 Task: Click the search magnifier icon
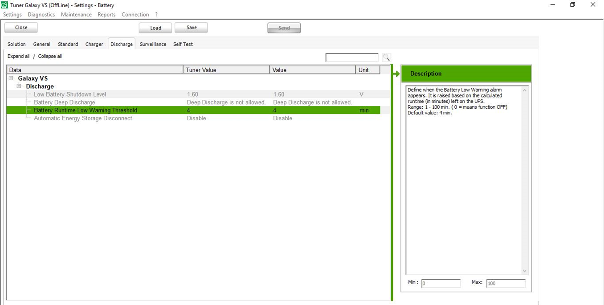pyautogui.click(x=387, y=57)
